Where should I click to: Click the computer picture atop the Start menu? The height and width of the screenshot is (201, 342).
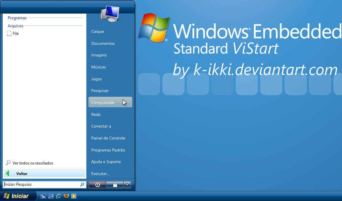tap(111, 13)
